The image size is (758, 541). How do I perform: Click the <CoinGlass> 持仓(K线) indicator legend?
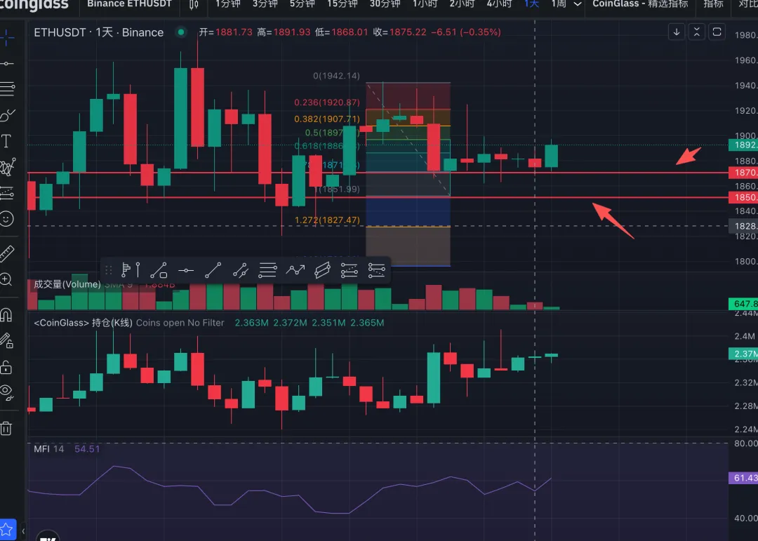pyautogui.click(x=83, y=323)
